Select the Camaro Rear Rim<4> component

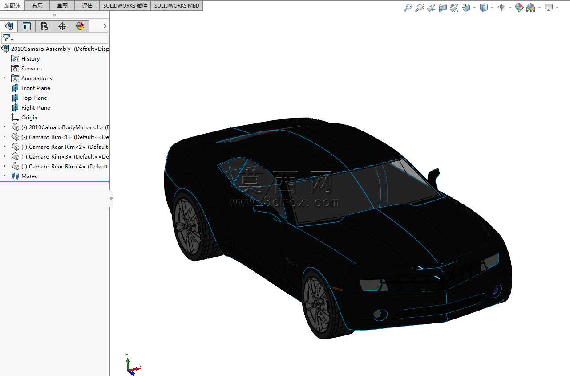click(60, 167)
